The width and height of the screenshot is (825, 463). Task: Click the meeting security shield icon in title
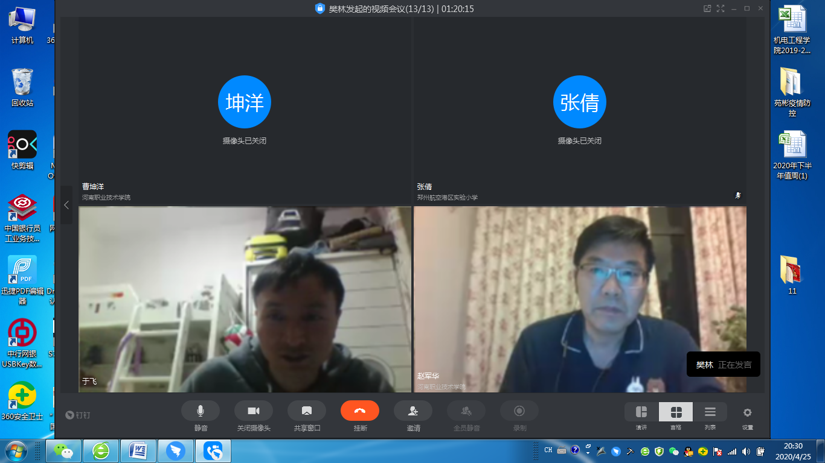(320, 8)
